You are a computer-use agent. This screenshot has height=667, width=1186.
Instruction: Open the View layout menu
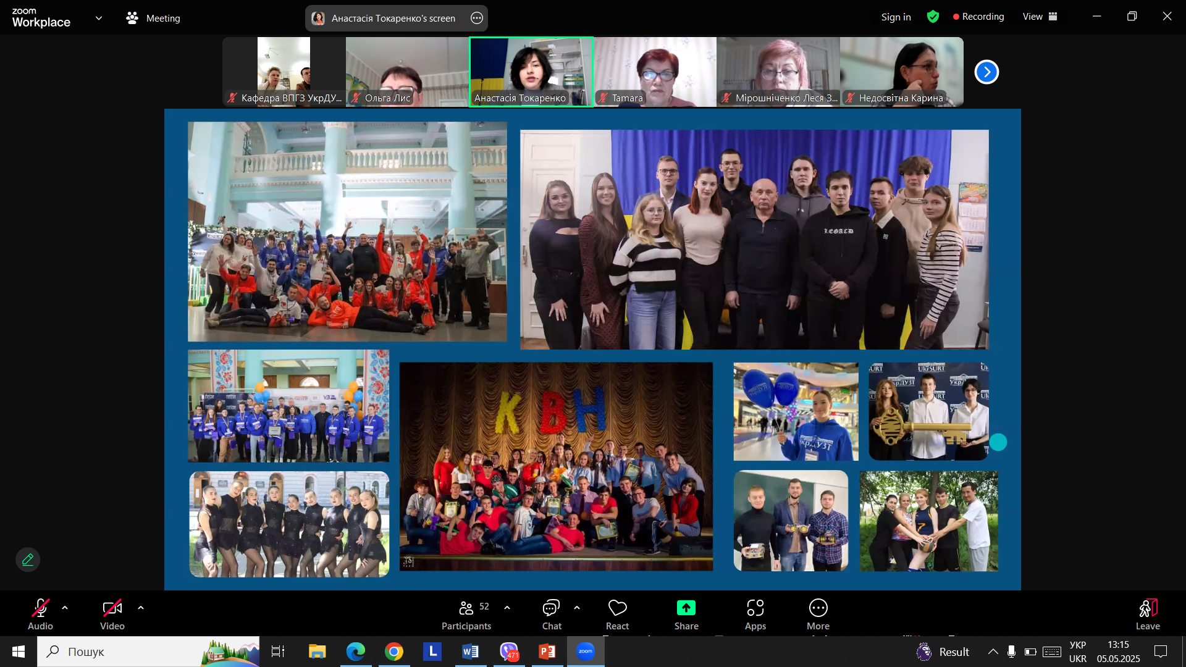(1040, 17)
